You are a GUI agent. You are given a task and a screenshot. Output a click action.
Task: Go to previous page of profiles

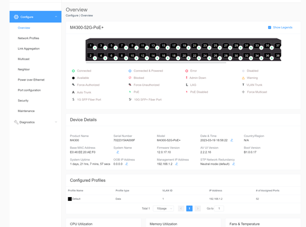[x=181, y=208]
